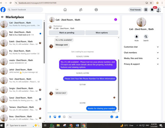Open Word from the taskbar
The width and height of the screenshot is (165, 128).
(77, 125)
